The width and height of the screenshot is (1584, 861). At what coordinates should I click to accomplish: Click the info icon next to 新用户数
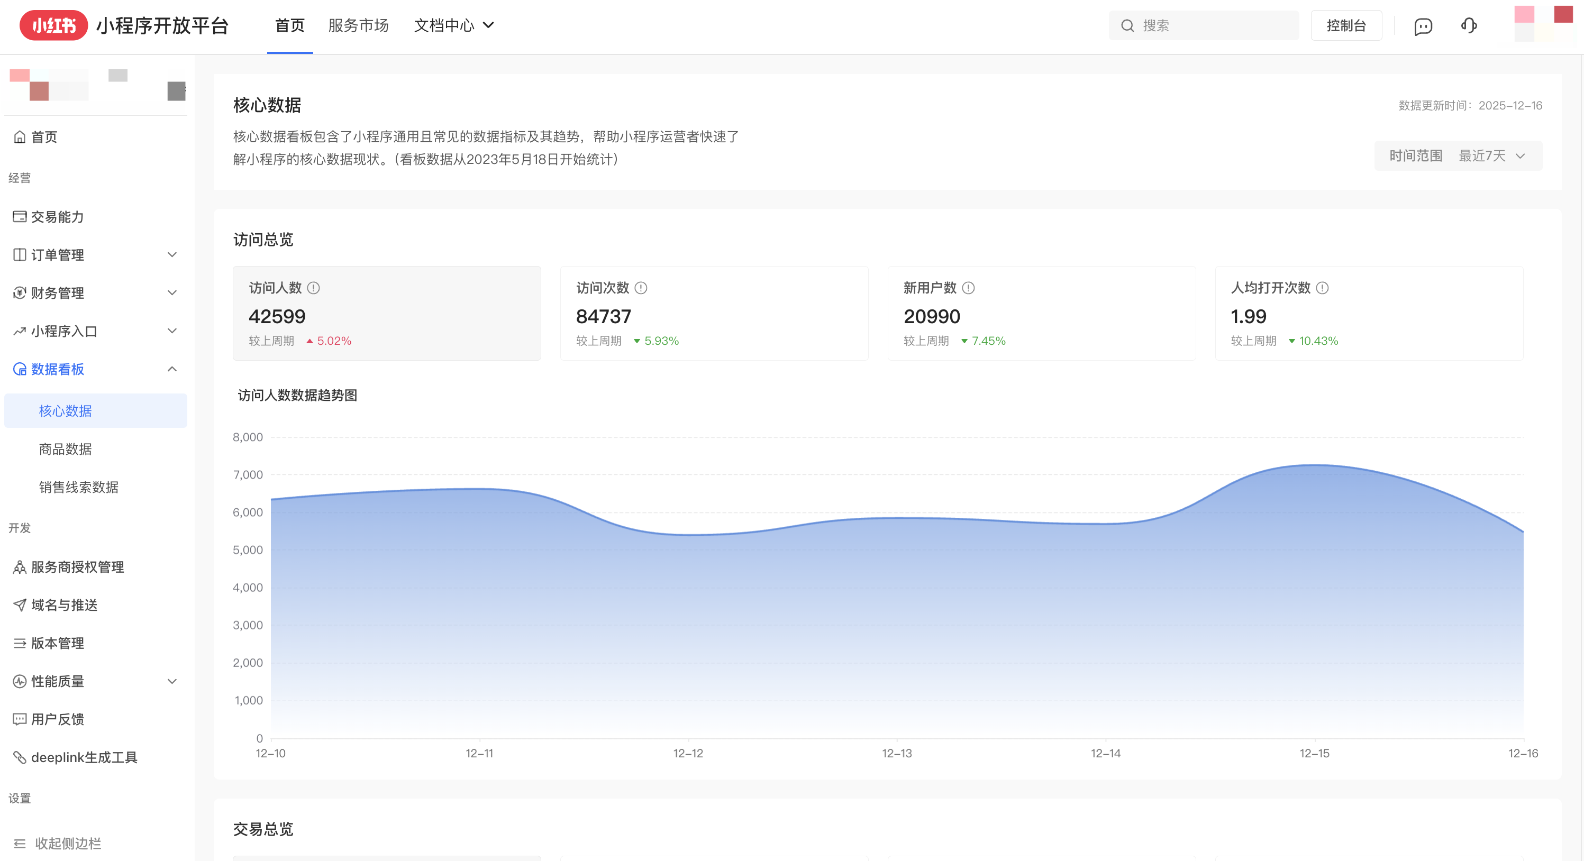(x=969, y=288)
